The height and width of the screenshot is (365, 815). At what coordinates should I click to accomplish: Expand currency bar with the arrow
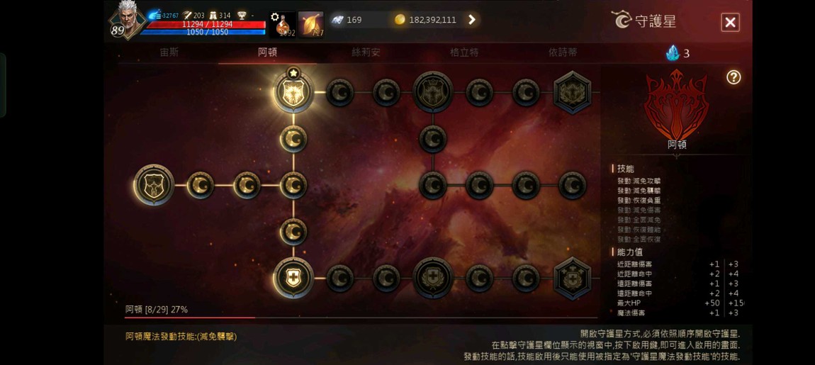tap(471, 20)
